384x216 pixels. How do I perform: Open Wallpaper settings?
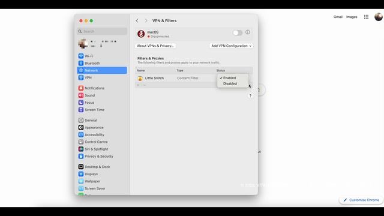tap(102, 181)
